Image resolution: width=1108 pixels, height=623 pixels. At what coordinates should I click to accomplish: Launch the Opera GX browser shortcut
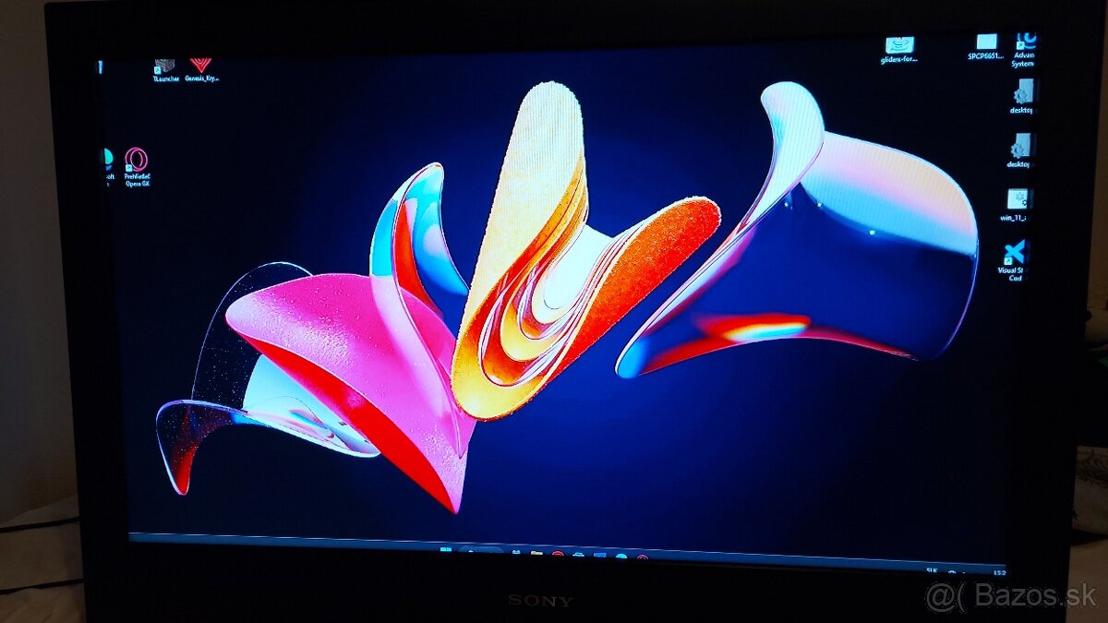click(137, 167)
